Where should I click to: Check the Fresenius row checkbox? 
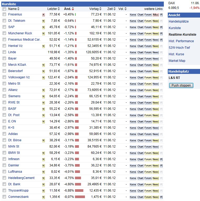click(x=4, y=14)
